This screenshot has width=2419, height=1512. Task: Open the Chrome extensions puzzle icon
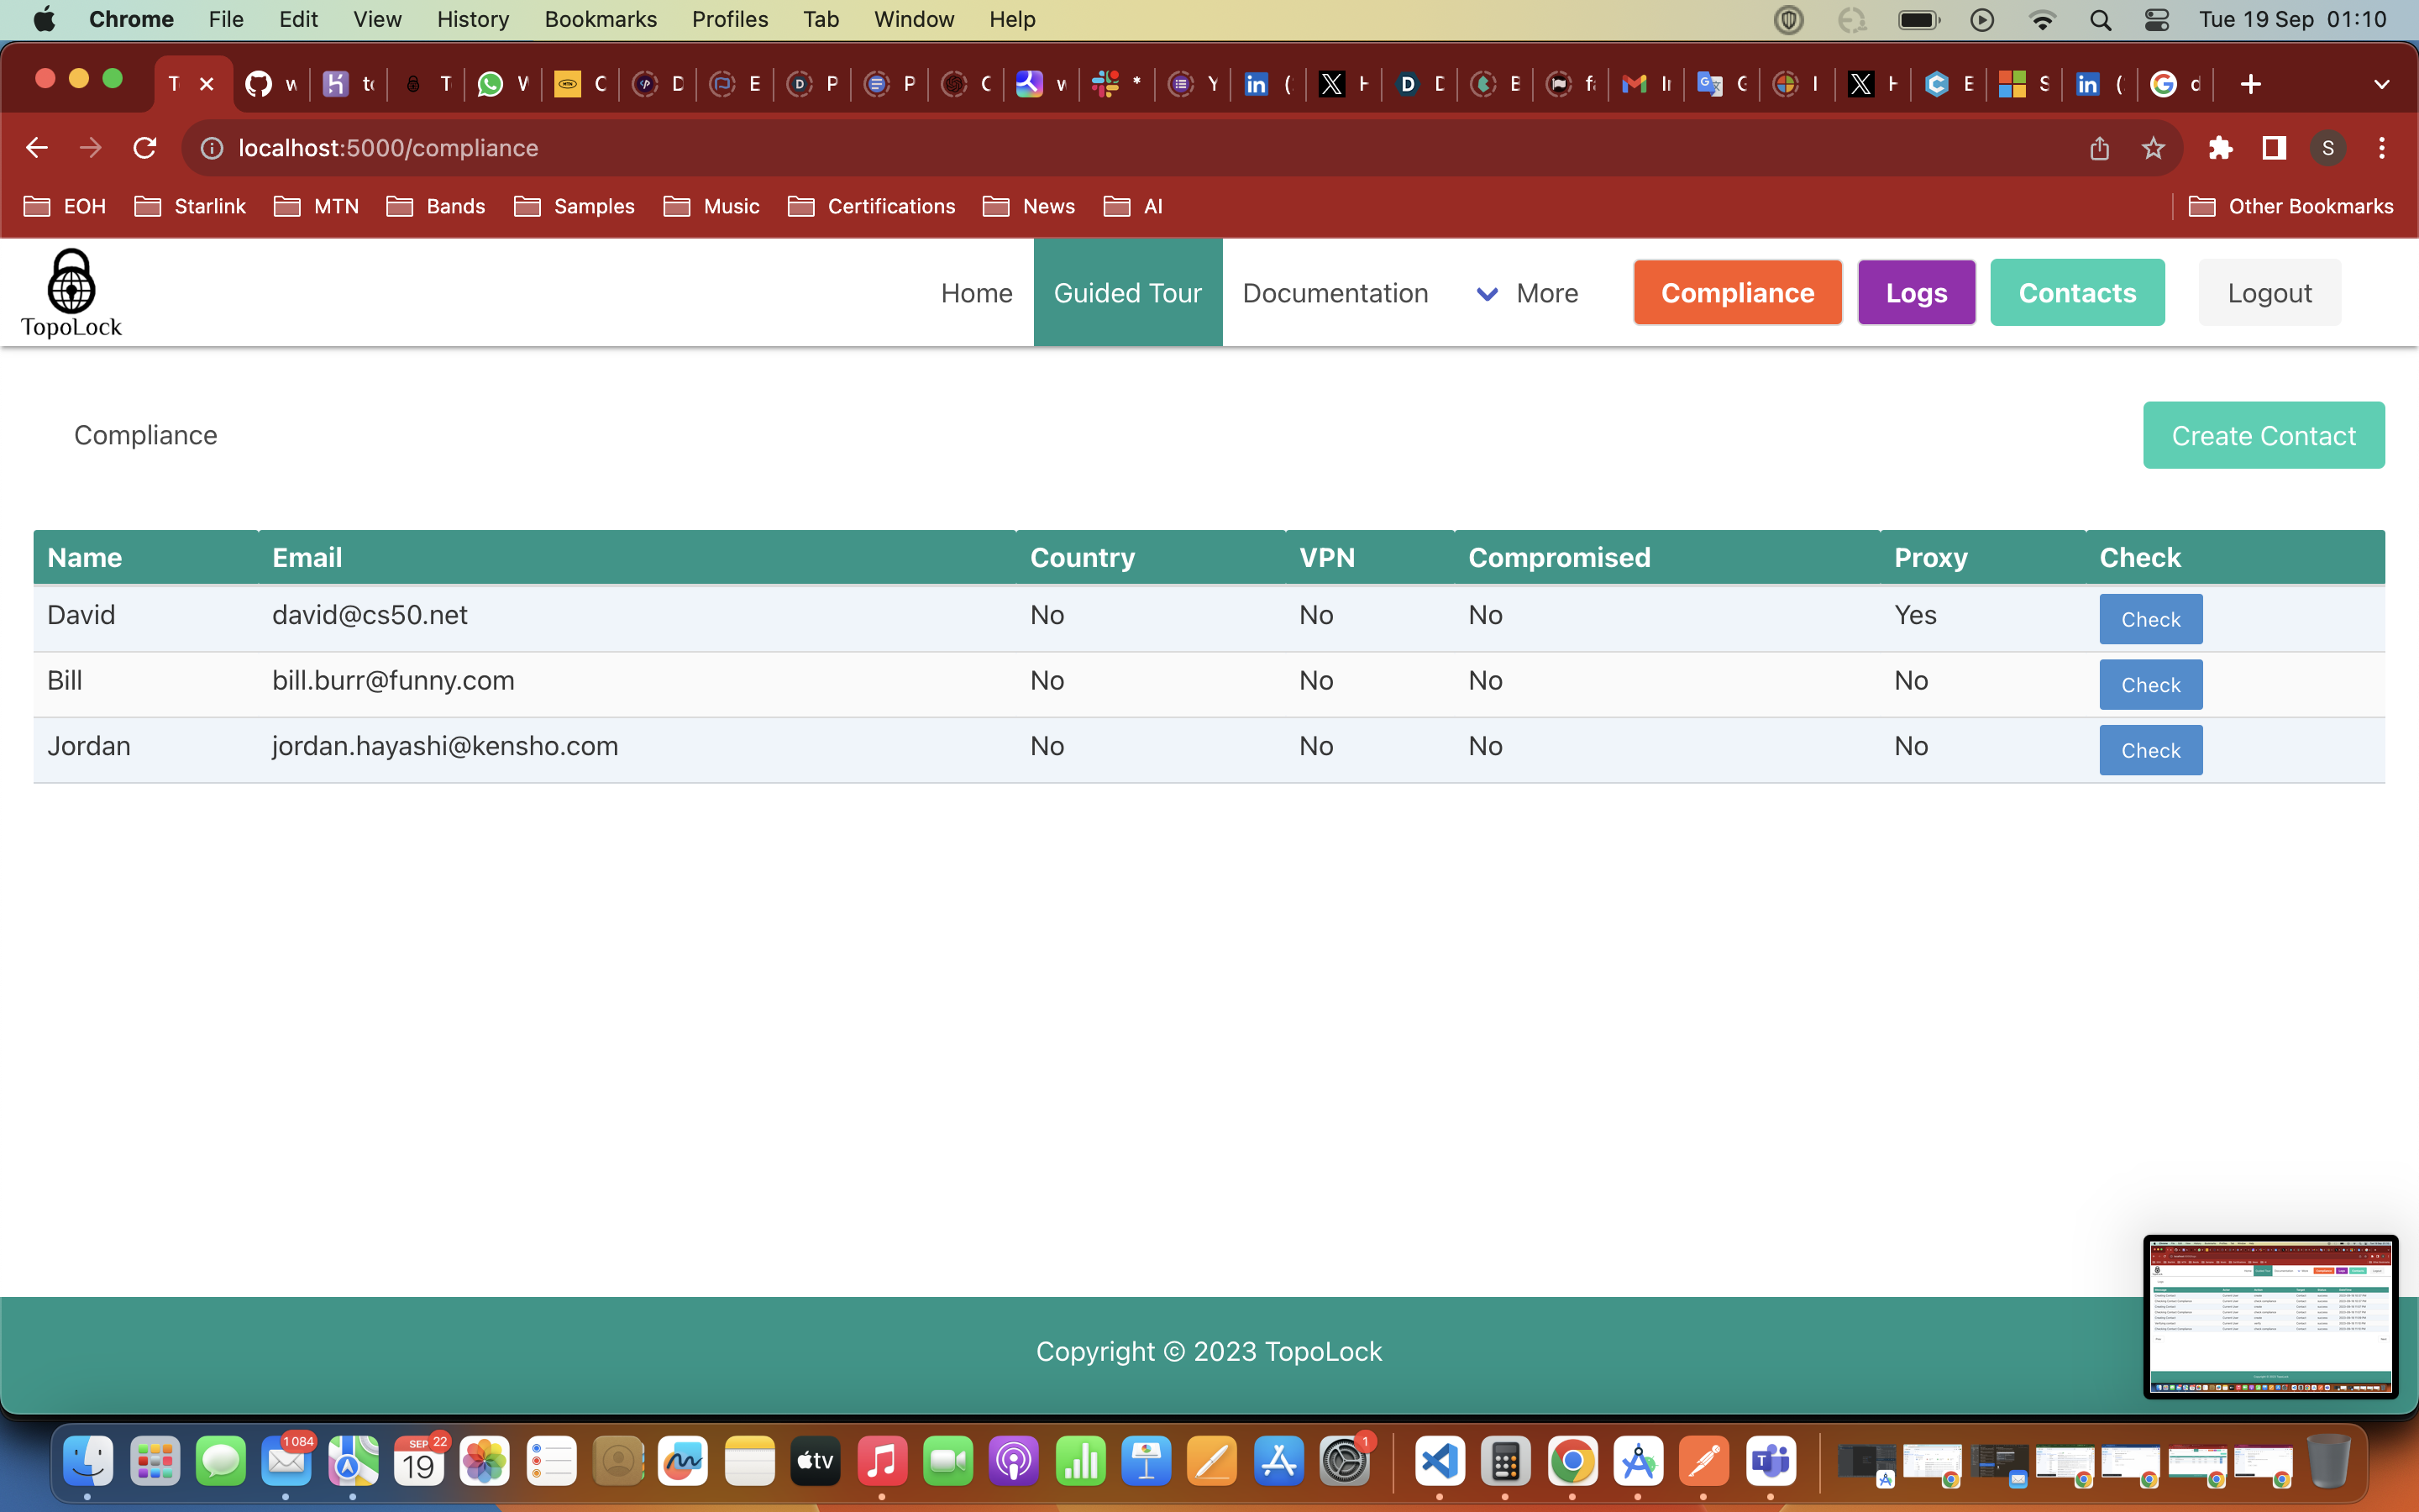(2220, 148)
